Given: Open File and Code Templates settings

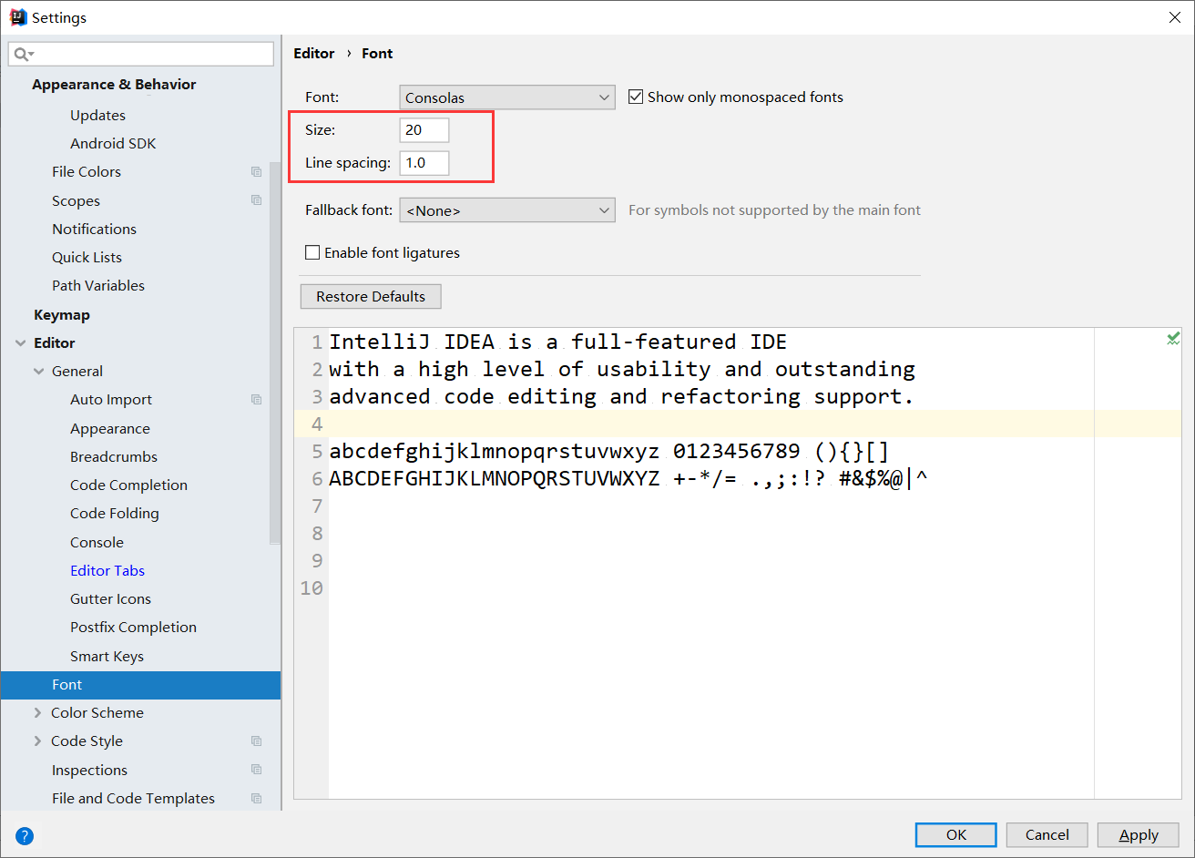Looking at the screenshot, I should pyautogui.click(x=133, y=798).
